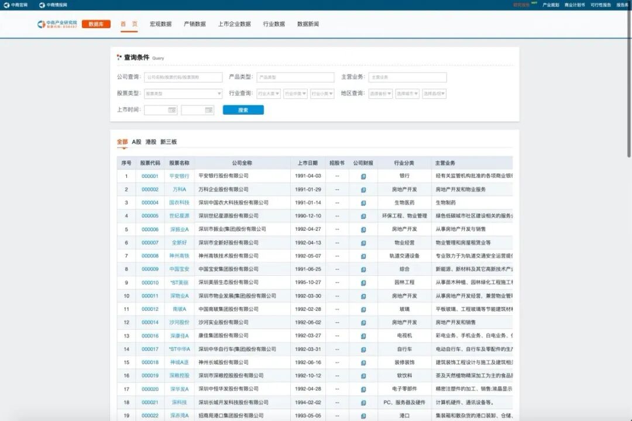Click the orange 数据库 button
This screenshot has height=421, width=632.
(96, 24)
